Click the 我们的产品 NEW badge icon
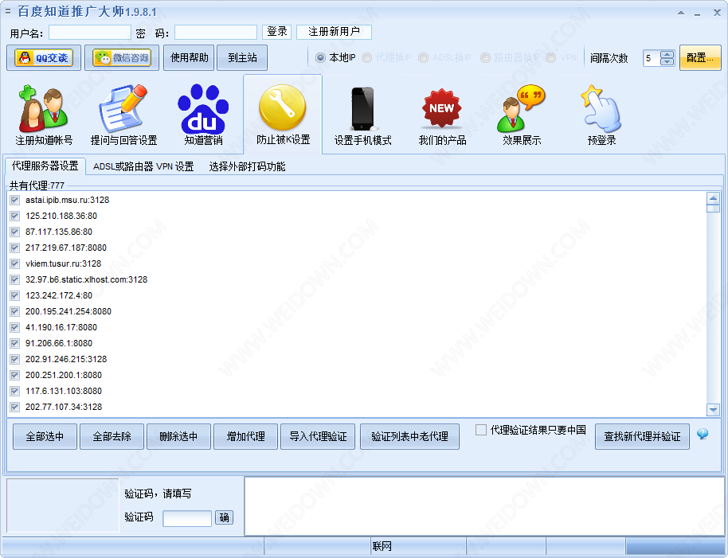Screen dimensions: 728x558 [442, 110]
